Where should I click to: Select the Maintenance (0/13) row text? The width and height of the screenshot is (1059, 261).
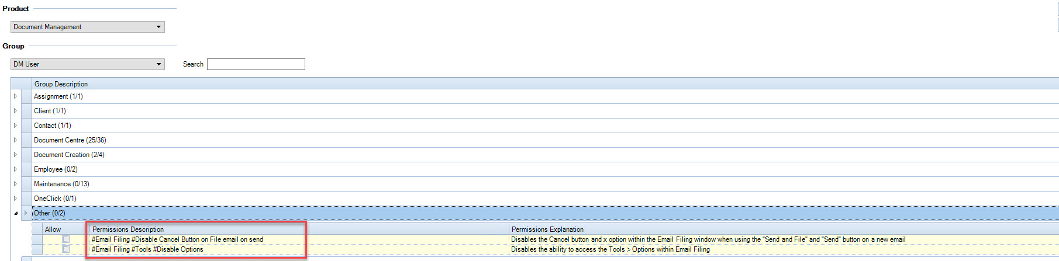click(61, 184)
